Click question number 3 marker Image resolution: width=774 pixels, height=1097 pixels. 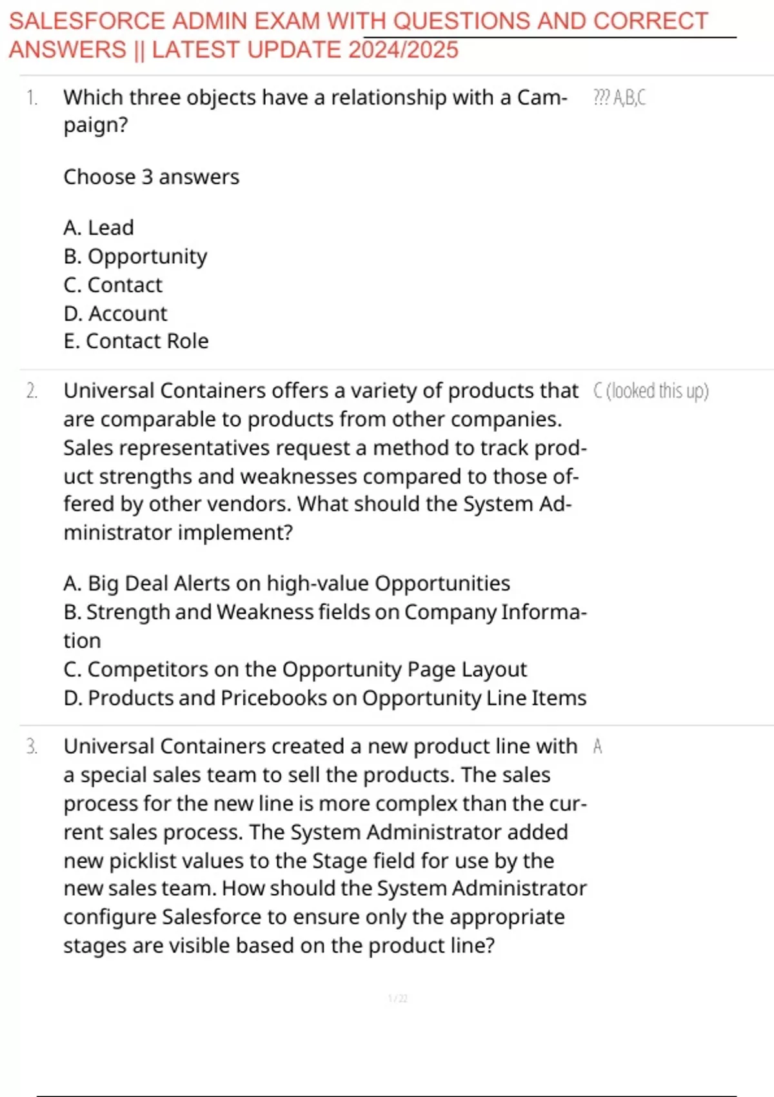click(x=32, y=747)
